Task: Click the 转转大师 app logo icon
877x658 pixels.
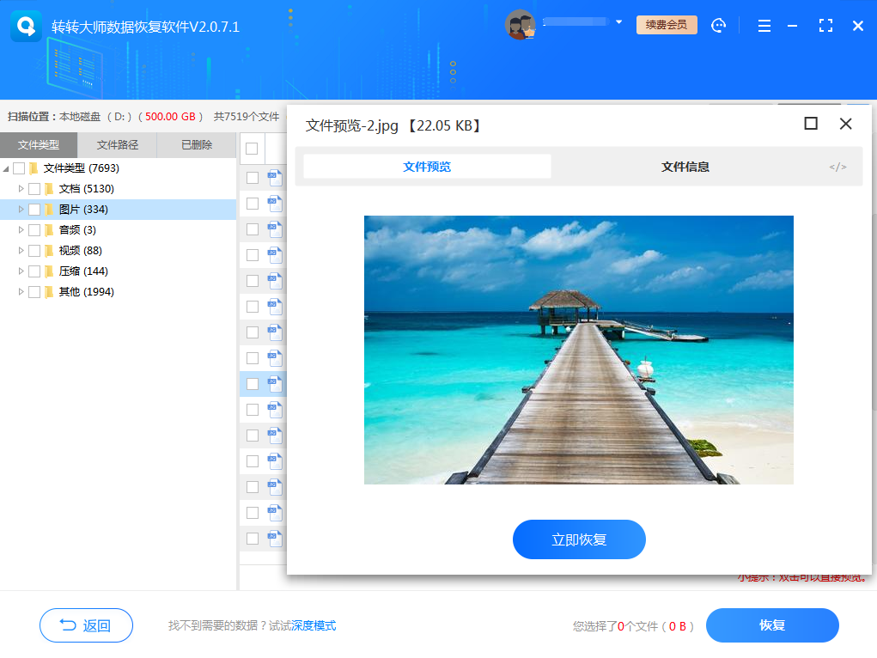Action: pyautogui.click(x=26, y=26)
